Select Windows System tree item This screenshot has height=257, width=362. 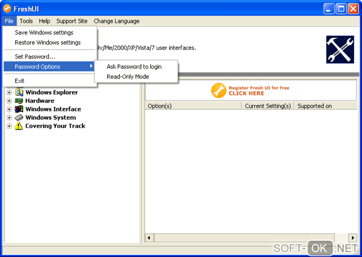tap(50, 118)
